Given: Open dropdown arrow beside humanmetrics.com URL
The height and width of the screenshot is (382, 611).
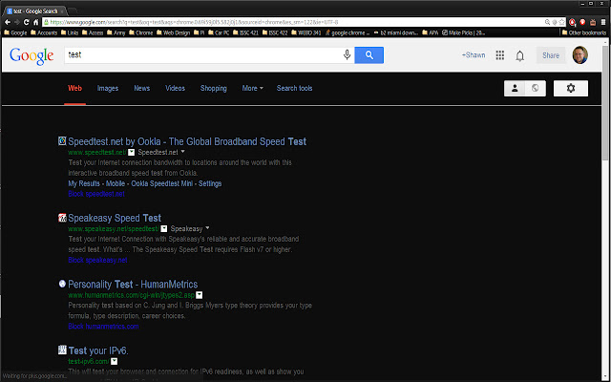Looking at the screenshot, I should [x=200, y=295].
